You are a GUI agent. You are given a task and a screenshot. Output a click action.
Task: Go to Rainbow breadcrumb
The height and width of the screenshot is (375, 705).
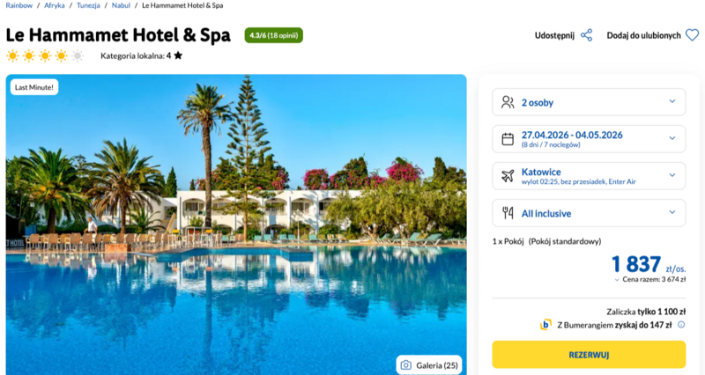19,5
